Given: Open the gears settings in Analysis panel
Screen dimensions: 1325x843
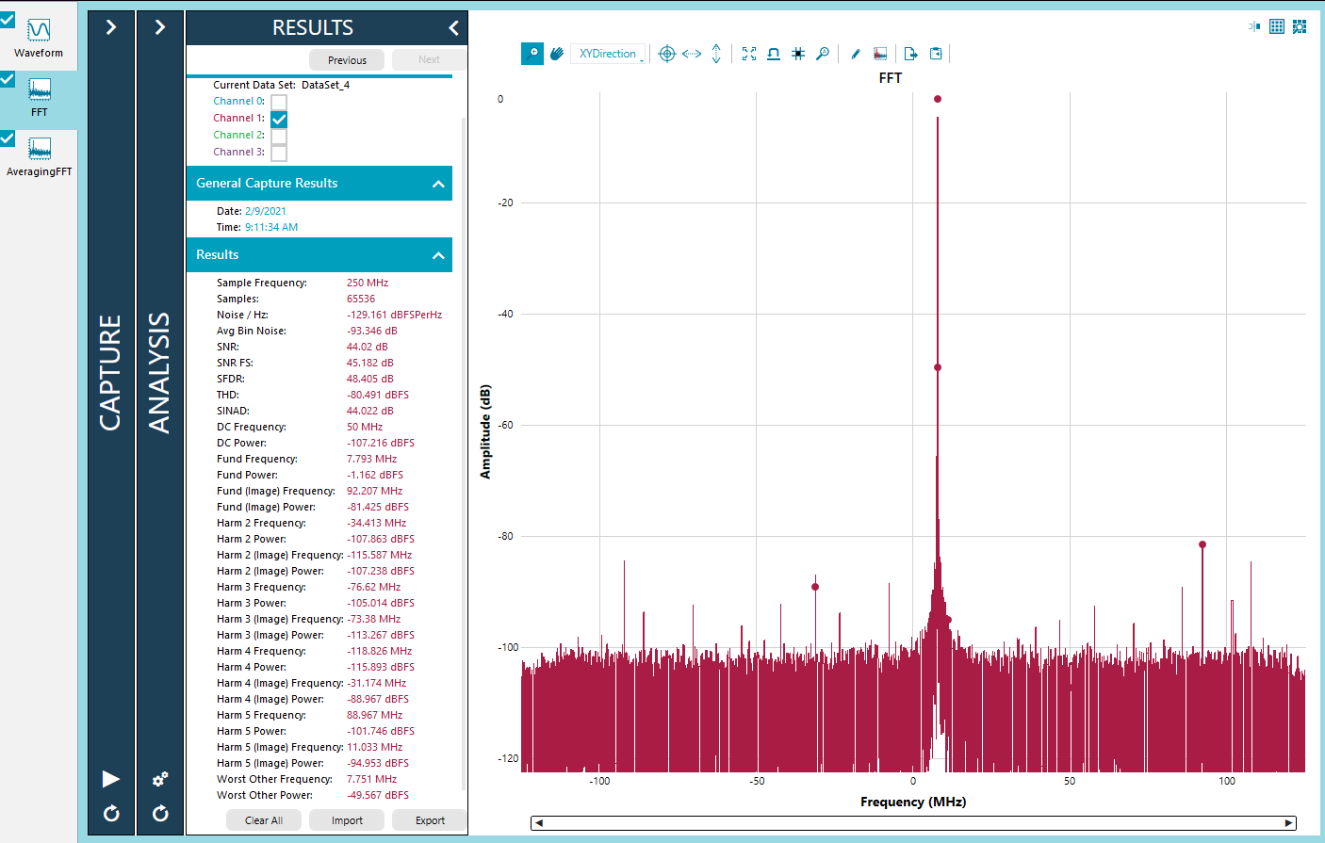Looking at the screenshot, I should pos(160,779).
